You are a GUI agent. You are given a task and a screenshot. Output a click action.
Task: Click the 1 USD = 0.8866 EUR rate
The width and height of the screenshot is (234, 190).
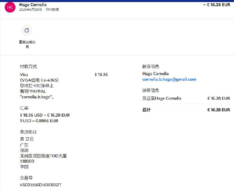[39, 121]
